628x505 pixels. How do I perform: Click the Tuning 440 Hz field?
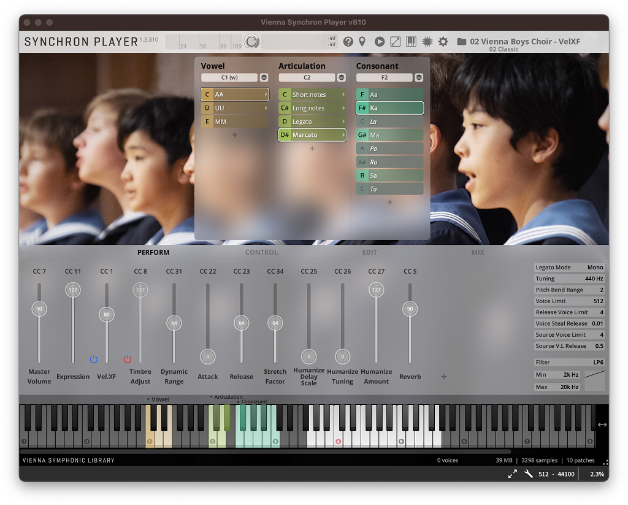point(569,279)
